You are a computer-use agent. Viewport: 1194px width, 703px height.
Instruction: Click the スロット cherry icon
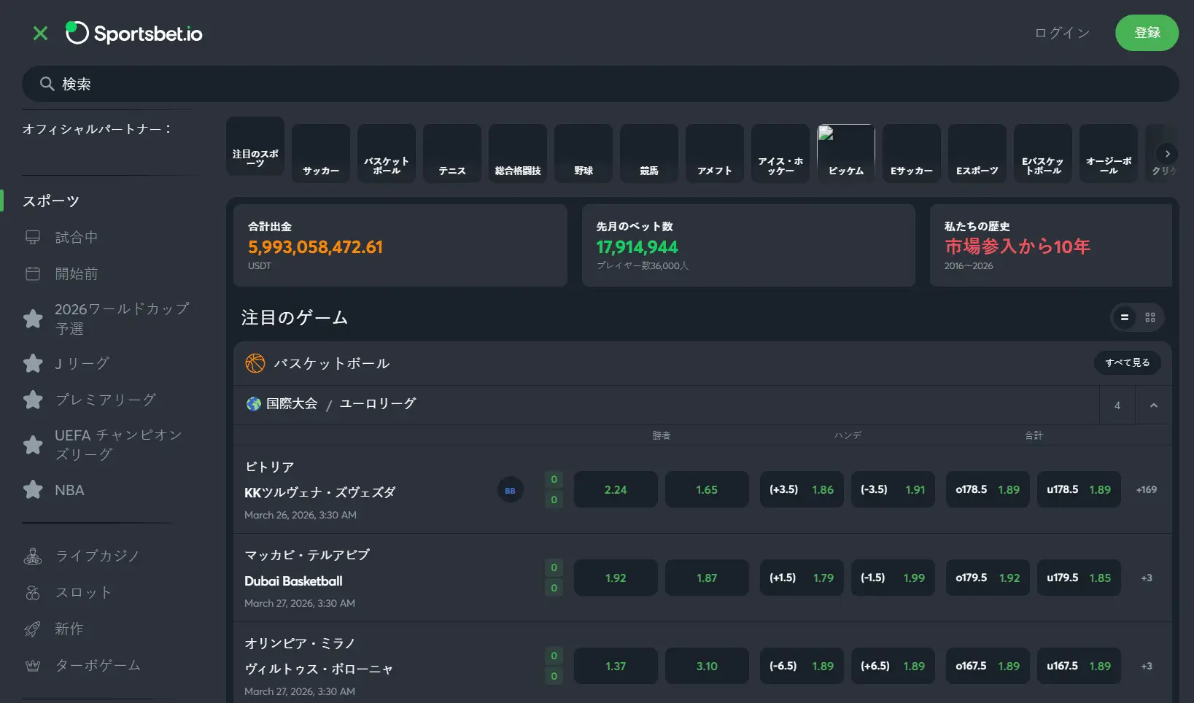click(33, 592)
